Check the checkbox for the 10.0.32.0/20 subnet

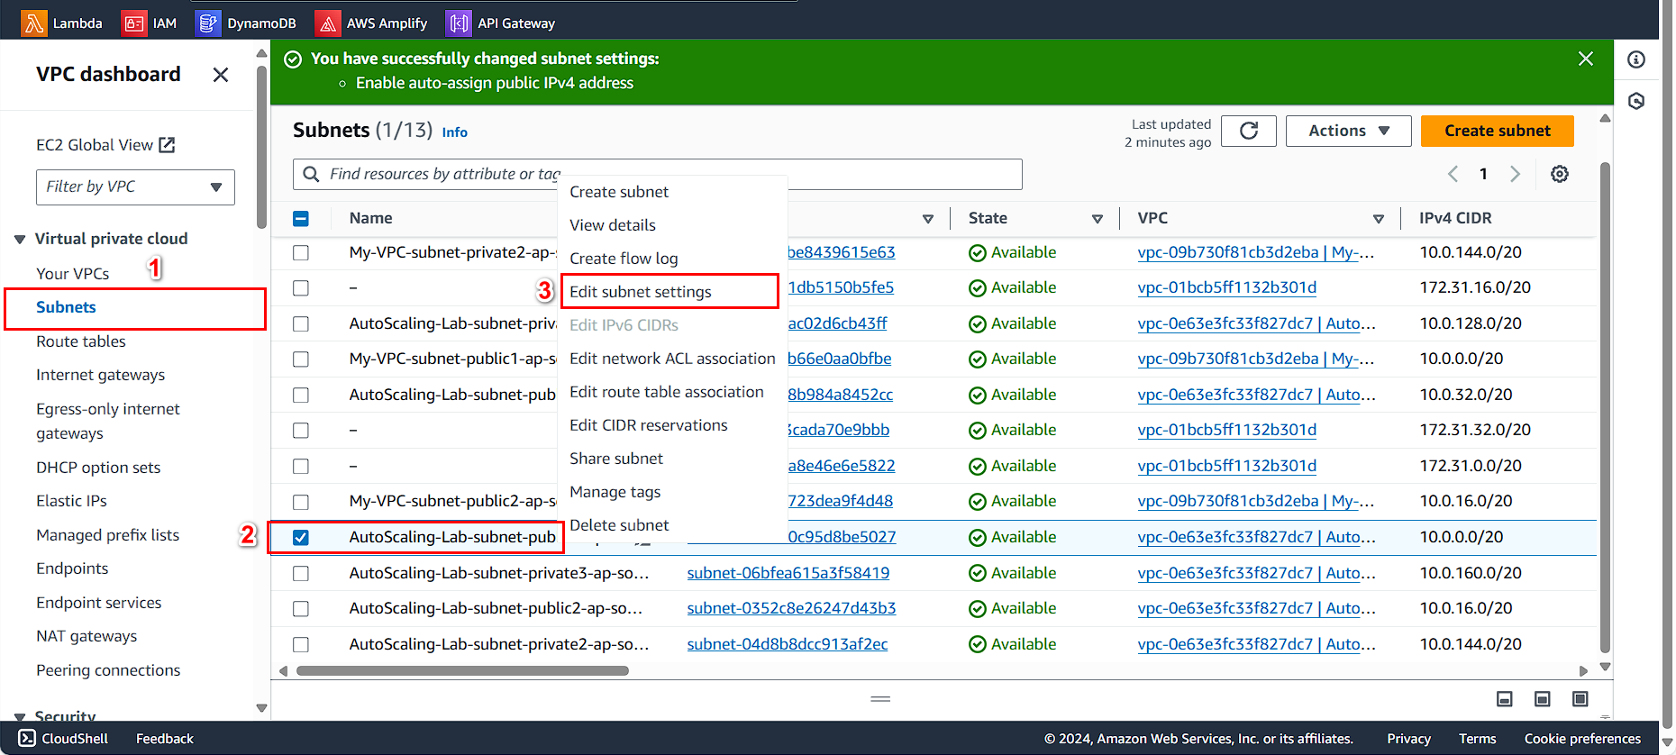pyautogui.click(x=301, y=396)
